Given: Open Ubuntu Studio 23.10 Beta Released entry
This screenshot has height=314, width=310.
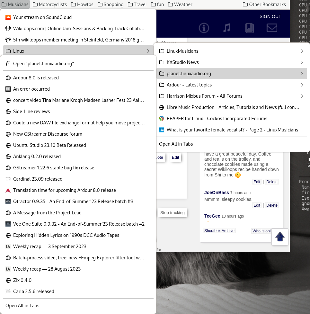Looking at the screenshot, I should click(78, 145).
